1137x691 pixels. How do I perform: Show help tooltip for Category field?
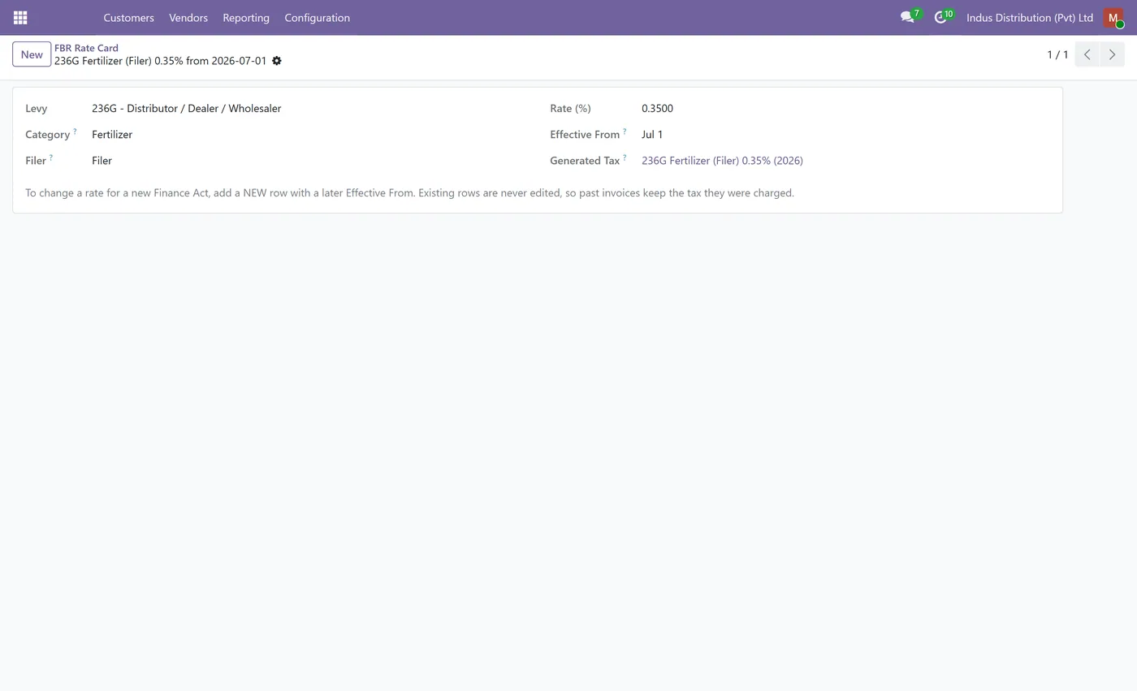coord(75,132)
